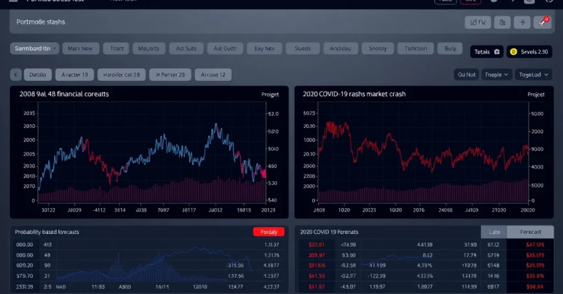Viewport: 563px width, 294px height.
Task: Open the Togetod dropdown
Action: [x=533, y=75]
